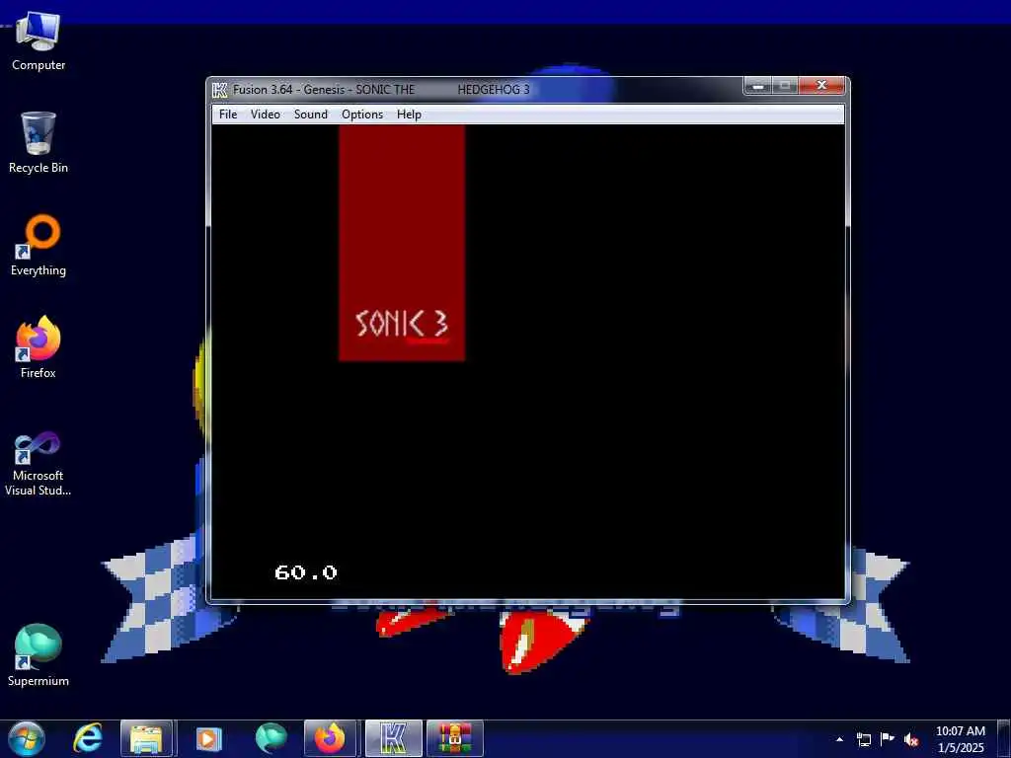Click the Kega Fusion taskbar button
Image resolution: width=1011 pixels, height=758 pixels.
(393, 738)
